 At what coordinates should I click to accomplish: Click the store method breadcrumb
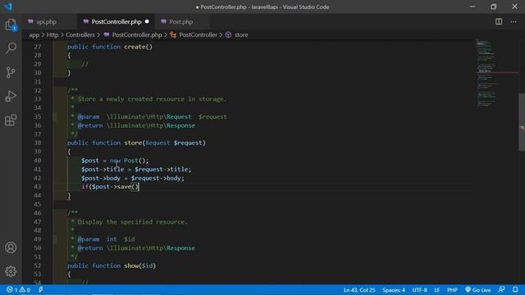pos(241,34)
